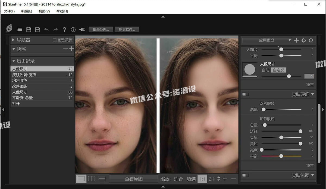
Task: Collapse the 皮肤色调 section arrow
Action: tap(313, 175)
